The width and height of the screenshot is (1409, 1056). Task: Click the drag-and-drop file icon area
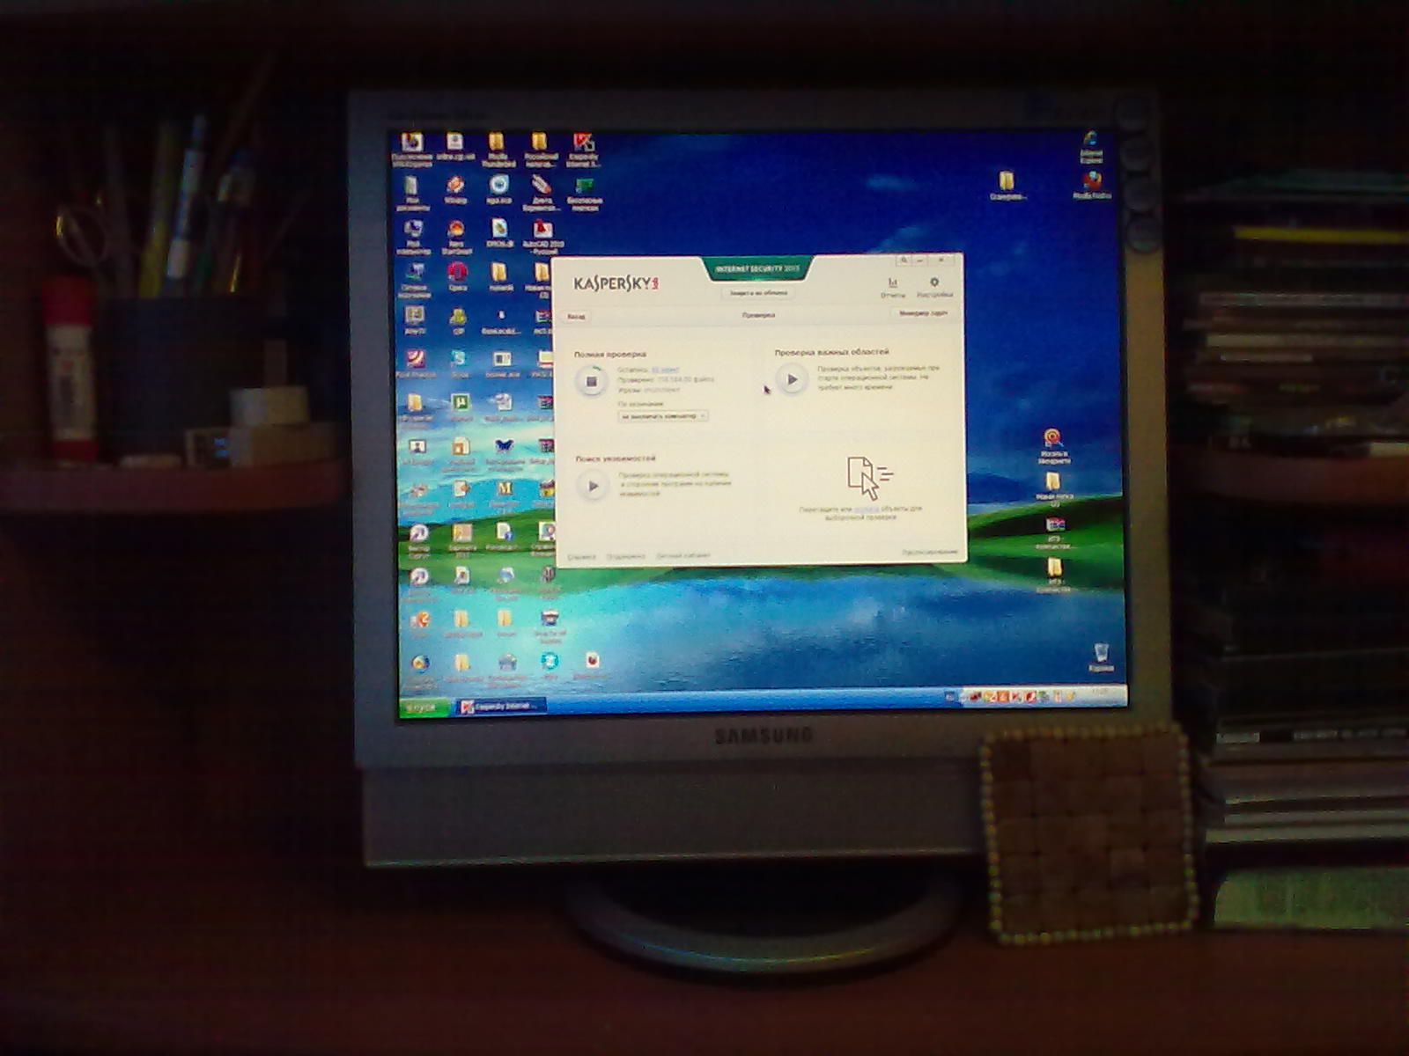point(868,478)
